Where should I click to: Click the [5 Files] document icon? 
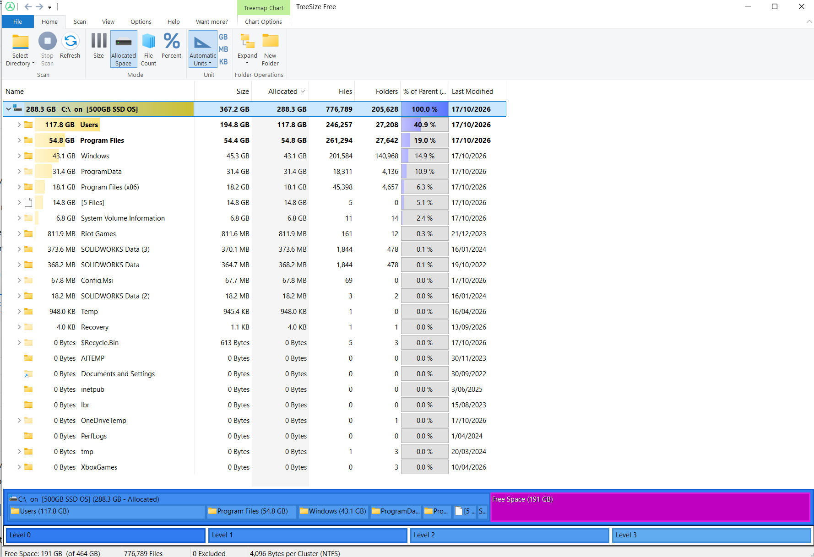coord(28,202)
